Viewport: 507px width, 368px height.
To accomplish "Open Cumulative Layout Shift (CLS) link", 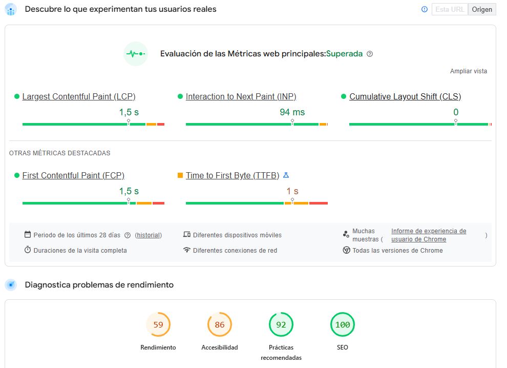I will click(405, 96).
